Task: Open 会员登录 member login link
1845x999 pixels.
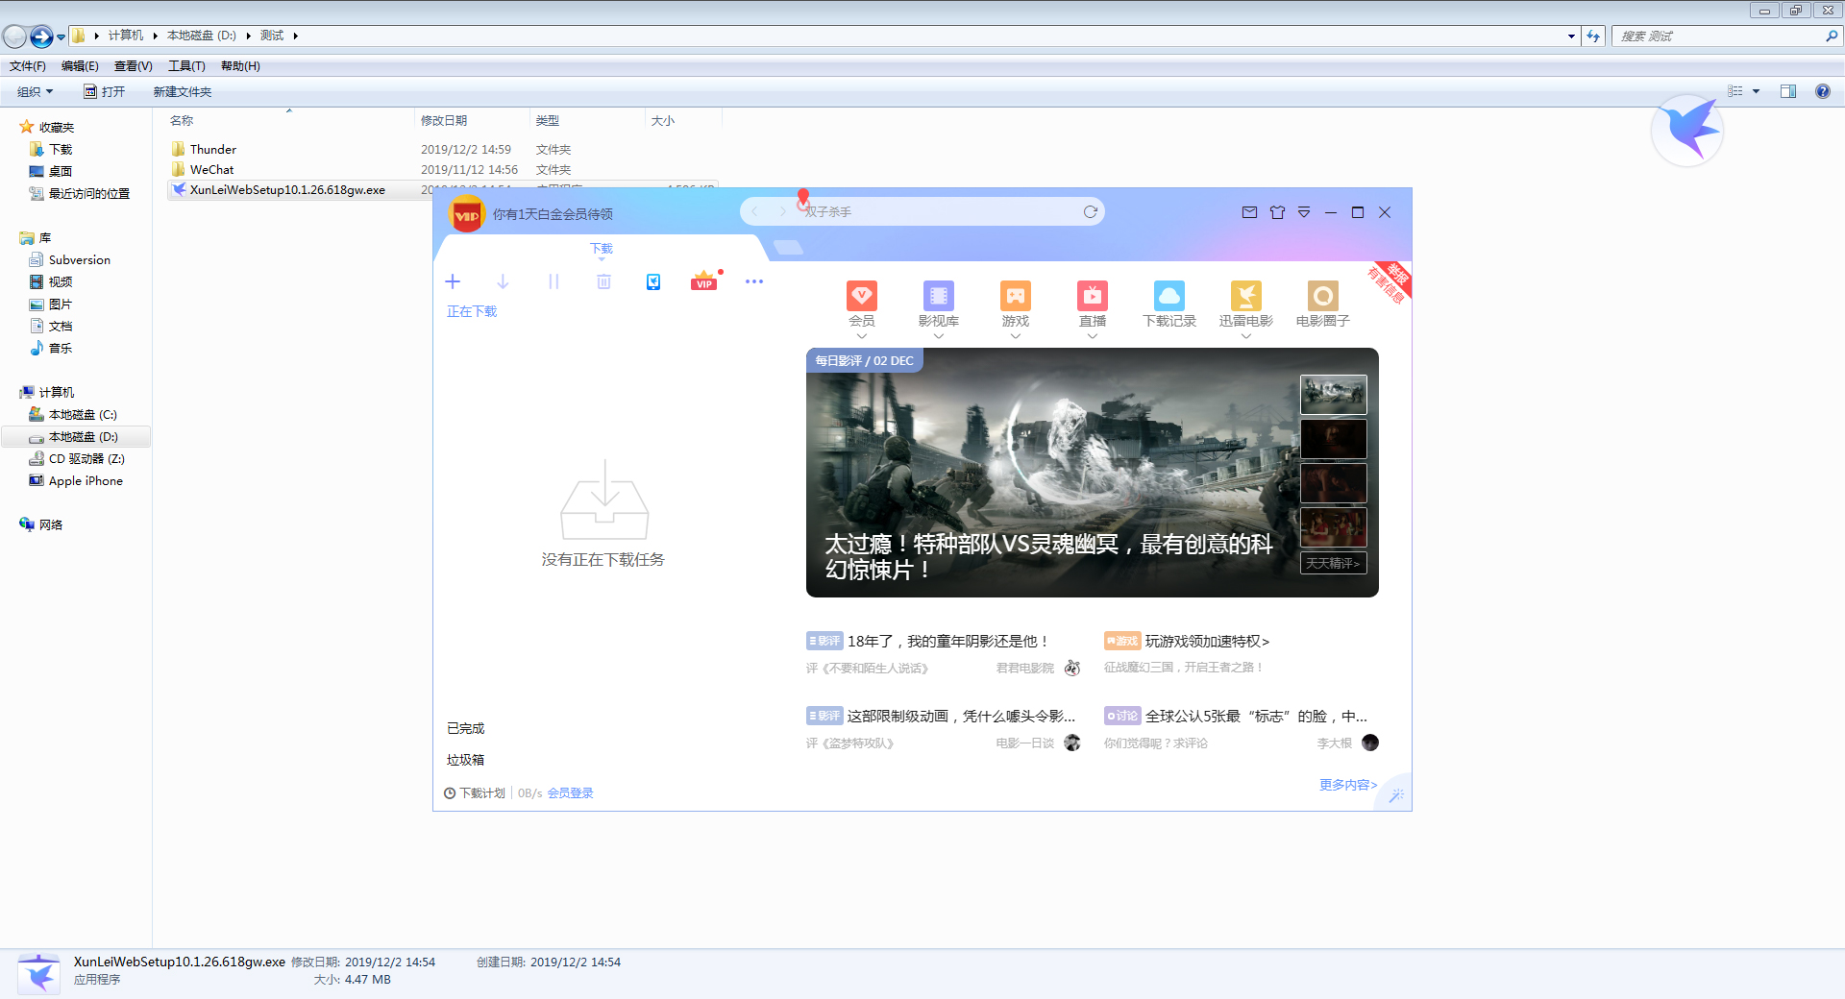Action: (570, 792)
